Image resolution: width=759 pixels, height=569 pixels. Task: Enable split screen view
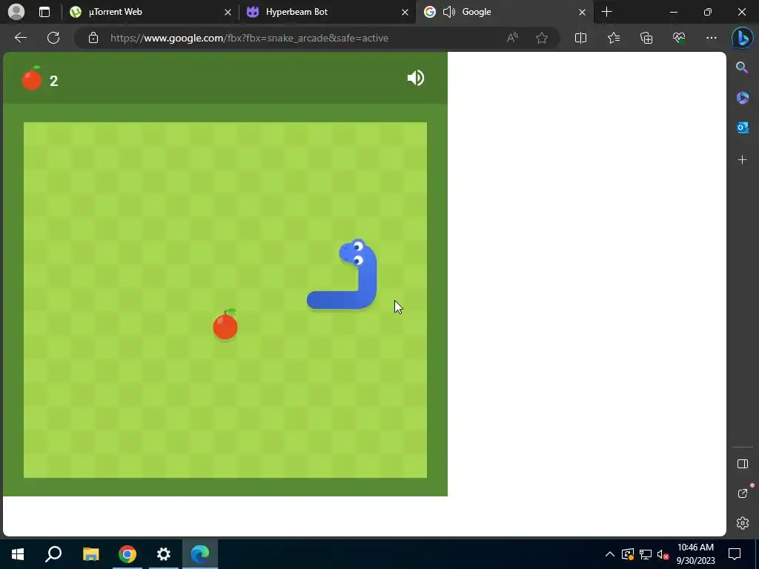pos(580,38)
